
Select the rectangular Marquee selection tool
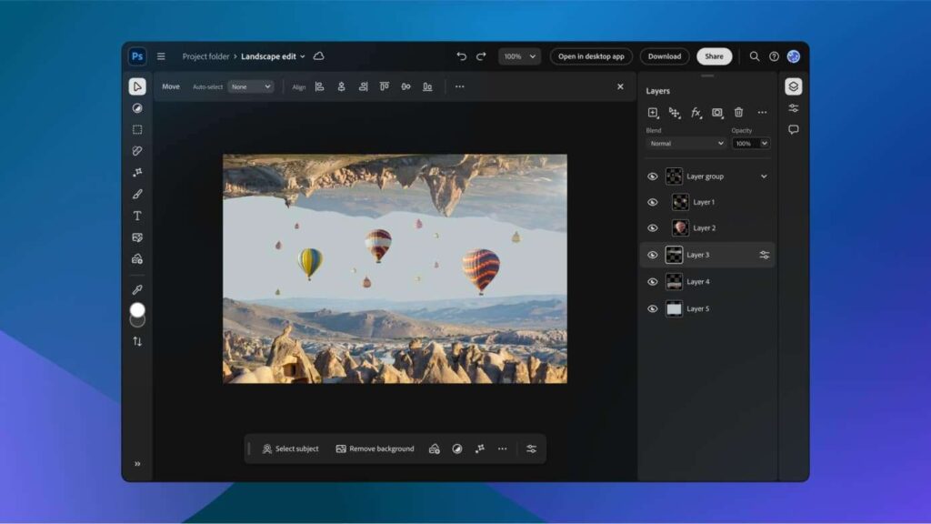(137, 128)
